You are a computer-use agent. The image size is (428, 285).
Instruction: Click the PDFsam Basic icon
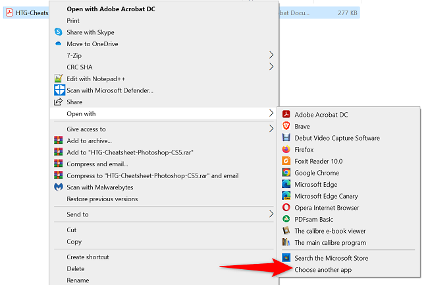tap(286, 219)
